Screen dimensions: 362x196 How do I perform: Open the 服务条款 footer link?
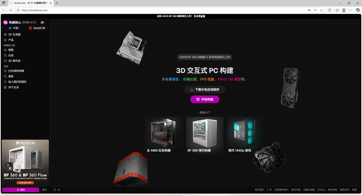point(345,190)
